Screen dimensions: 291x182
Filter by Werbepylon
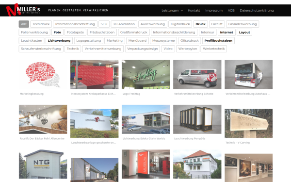point(188,49)
